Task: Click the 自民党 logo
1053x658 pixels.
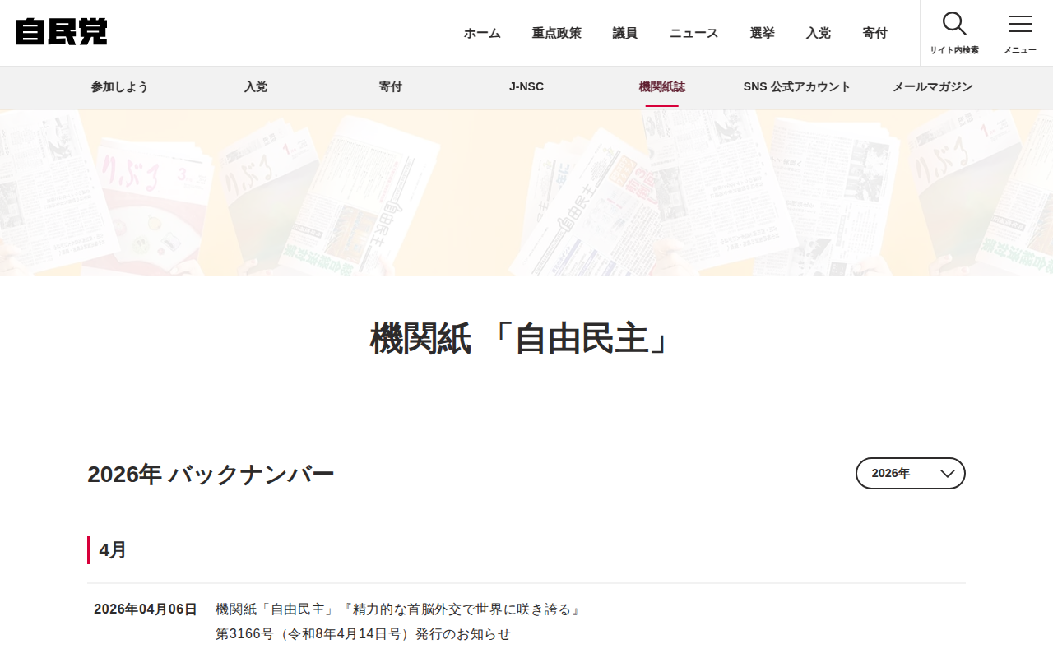Action: coord(62,32)
